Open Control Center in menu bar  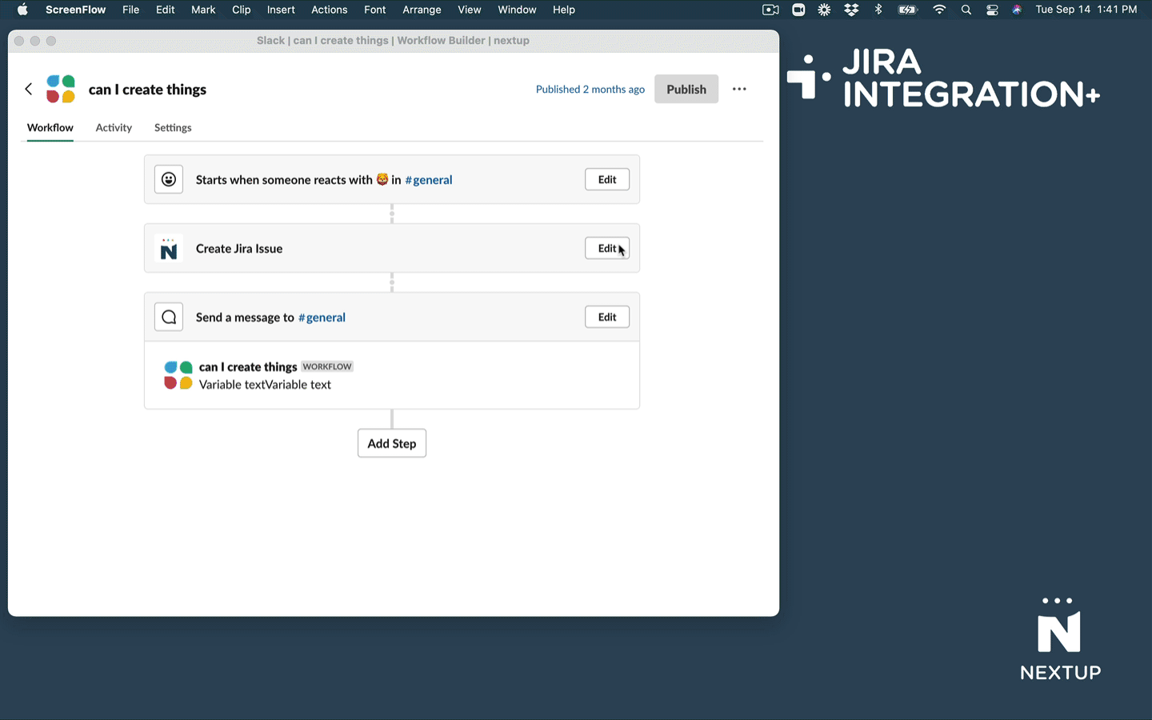[992, 10]
